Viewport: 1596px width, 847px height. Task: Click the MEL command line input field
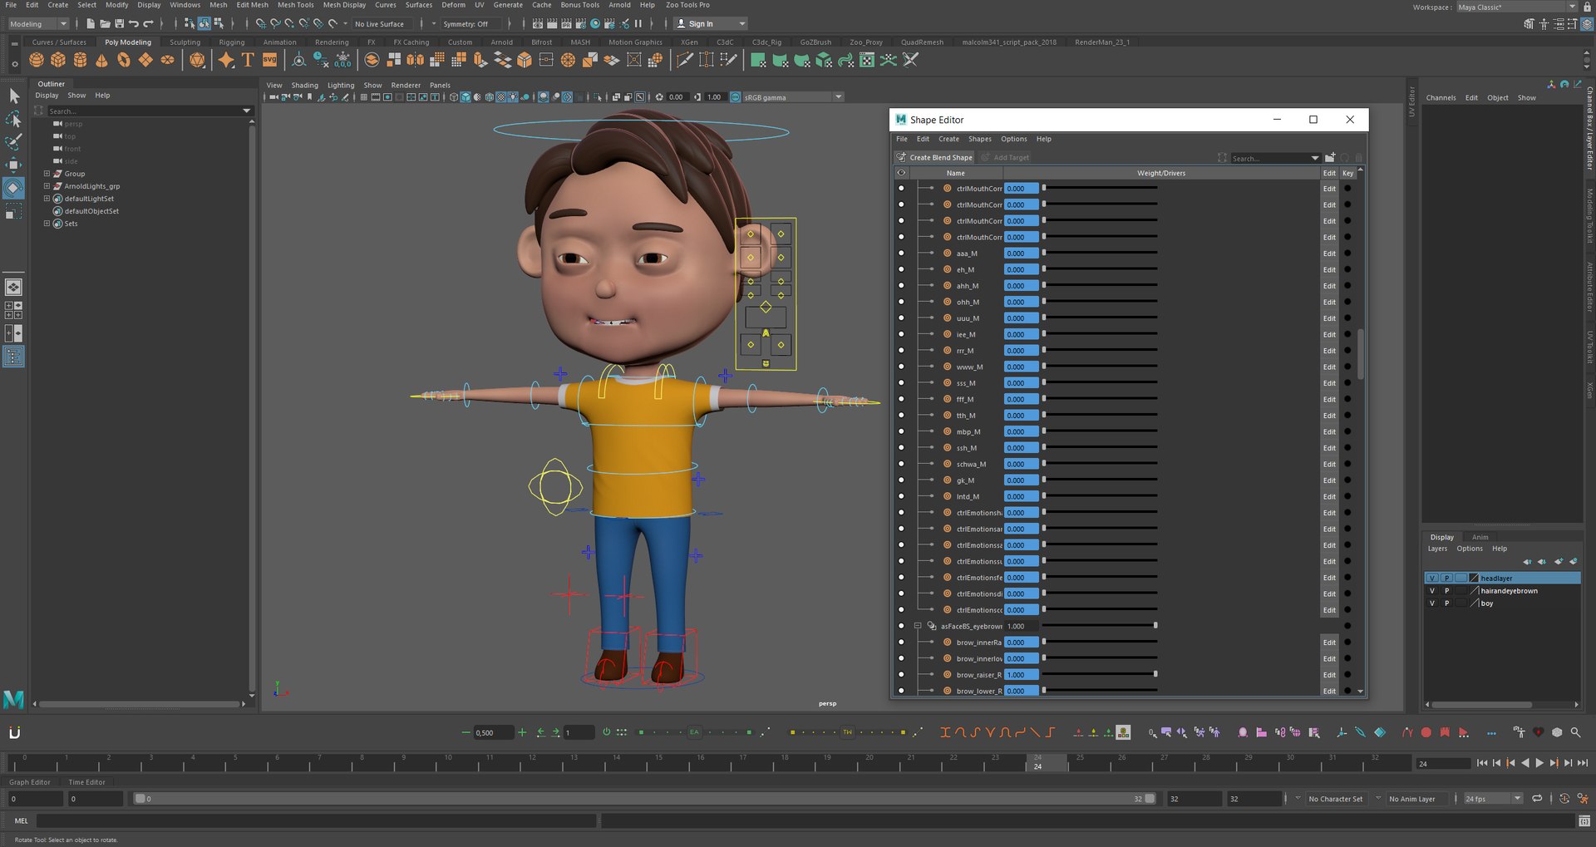pyautogui.click(x=317, y=820)
